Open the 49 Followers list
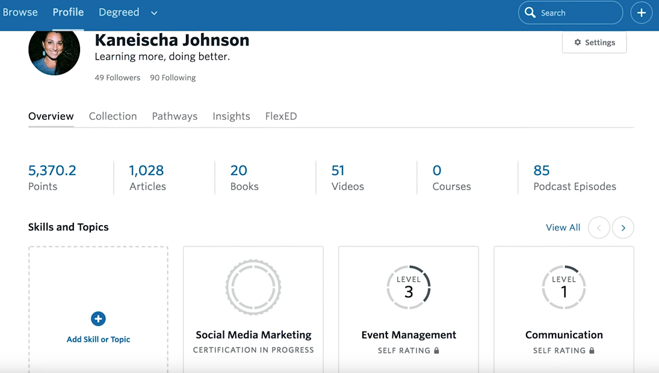 coord(117,78)
